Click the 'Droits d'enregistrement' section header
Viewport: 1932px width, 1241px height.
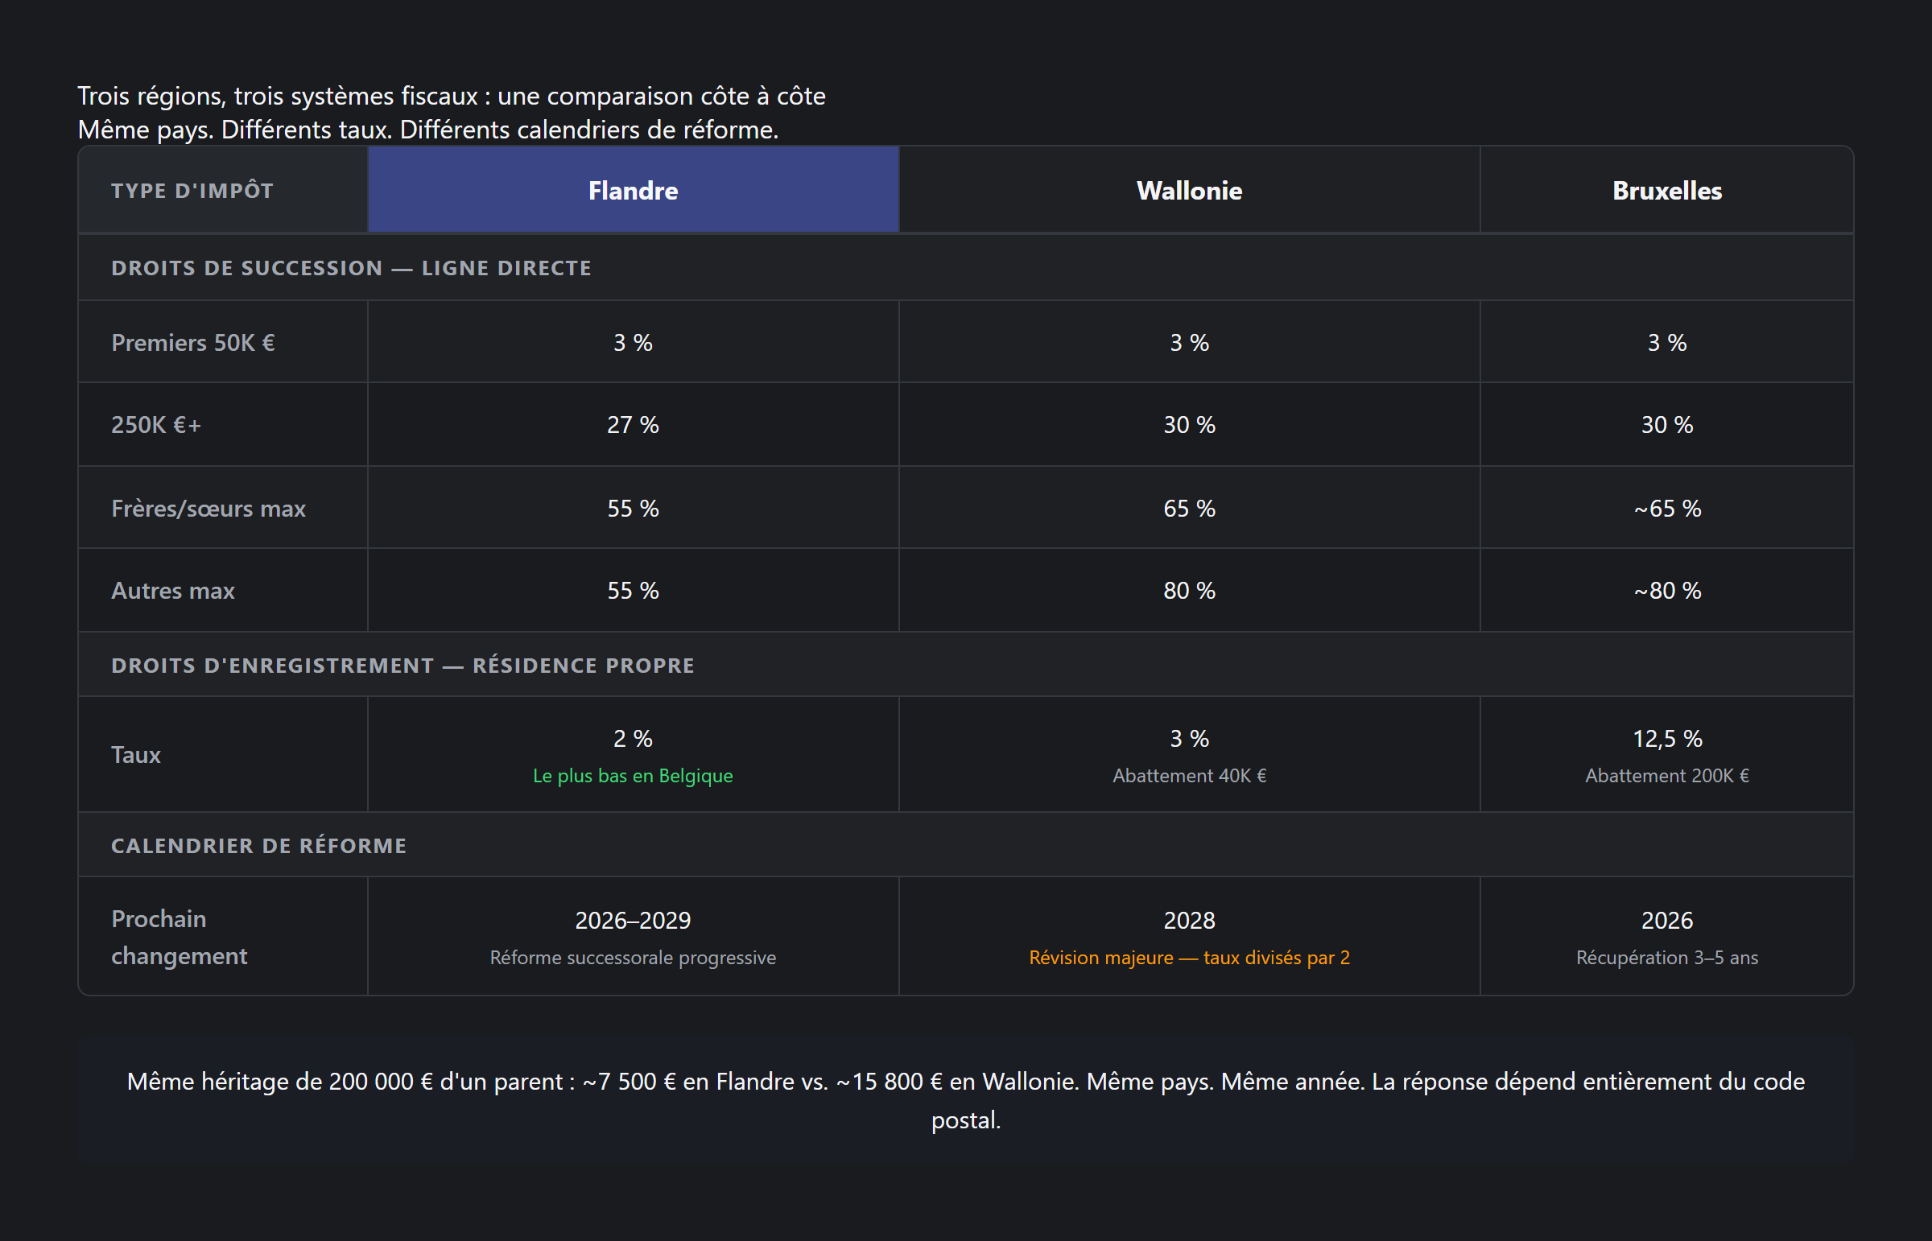402,666
